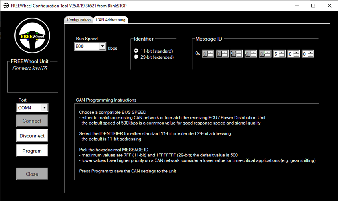The width and height of the screenshot is (338, 201).
Task: Click the Message ID field containing 5
Action: pyautogui.click(x=276, y=53)
